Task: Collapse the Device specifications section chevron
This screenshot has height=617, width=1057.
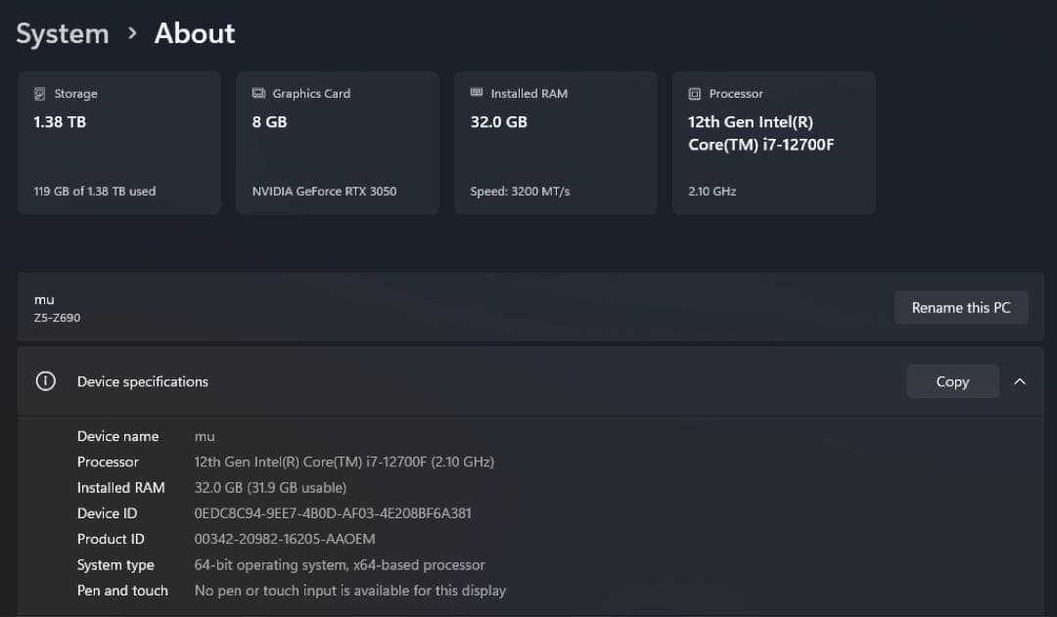Action: [1020, 381]
